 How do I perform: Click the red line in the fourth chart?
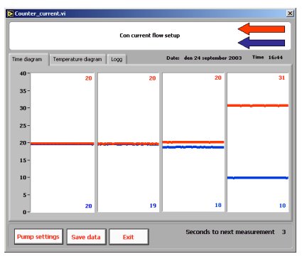point(258,105)
